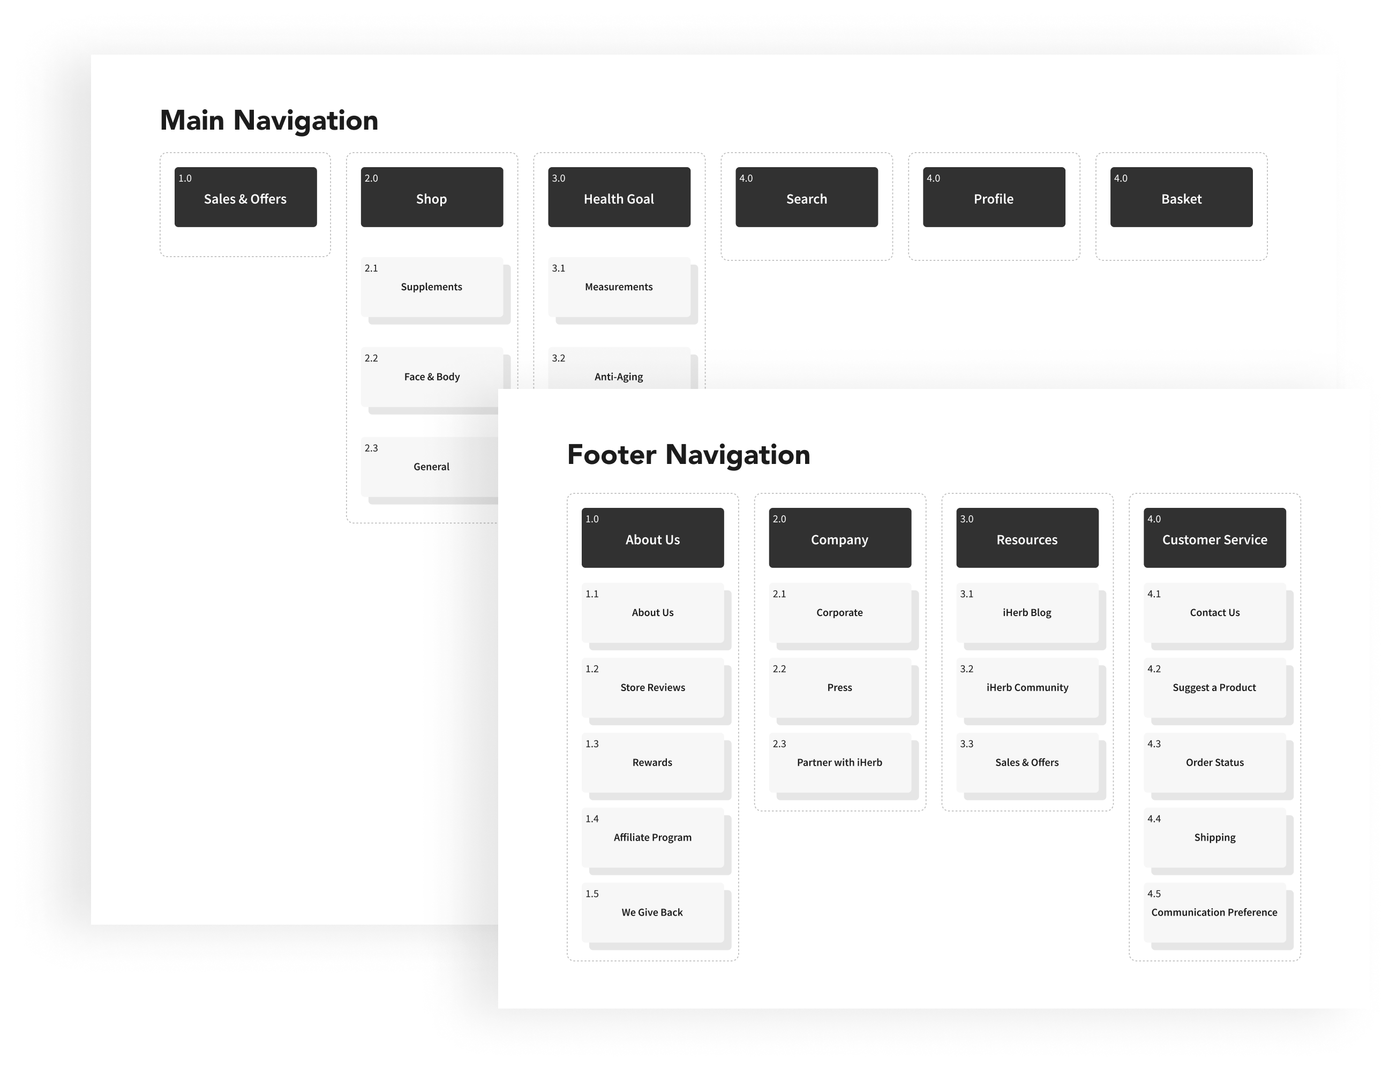Click the Basket navigation card

pos(1181,197)
